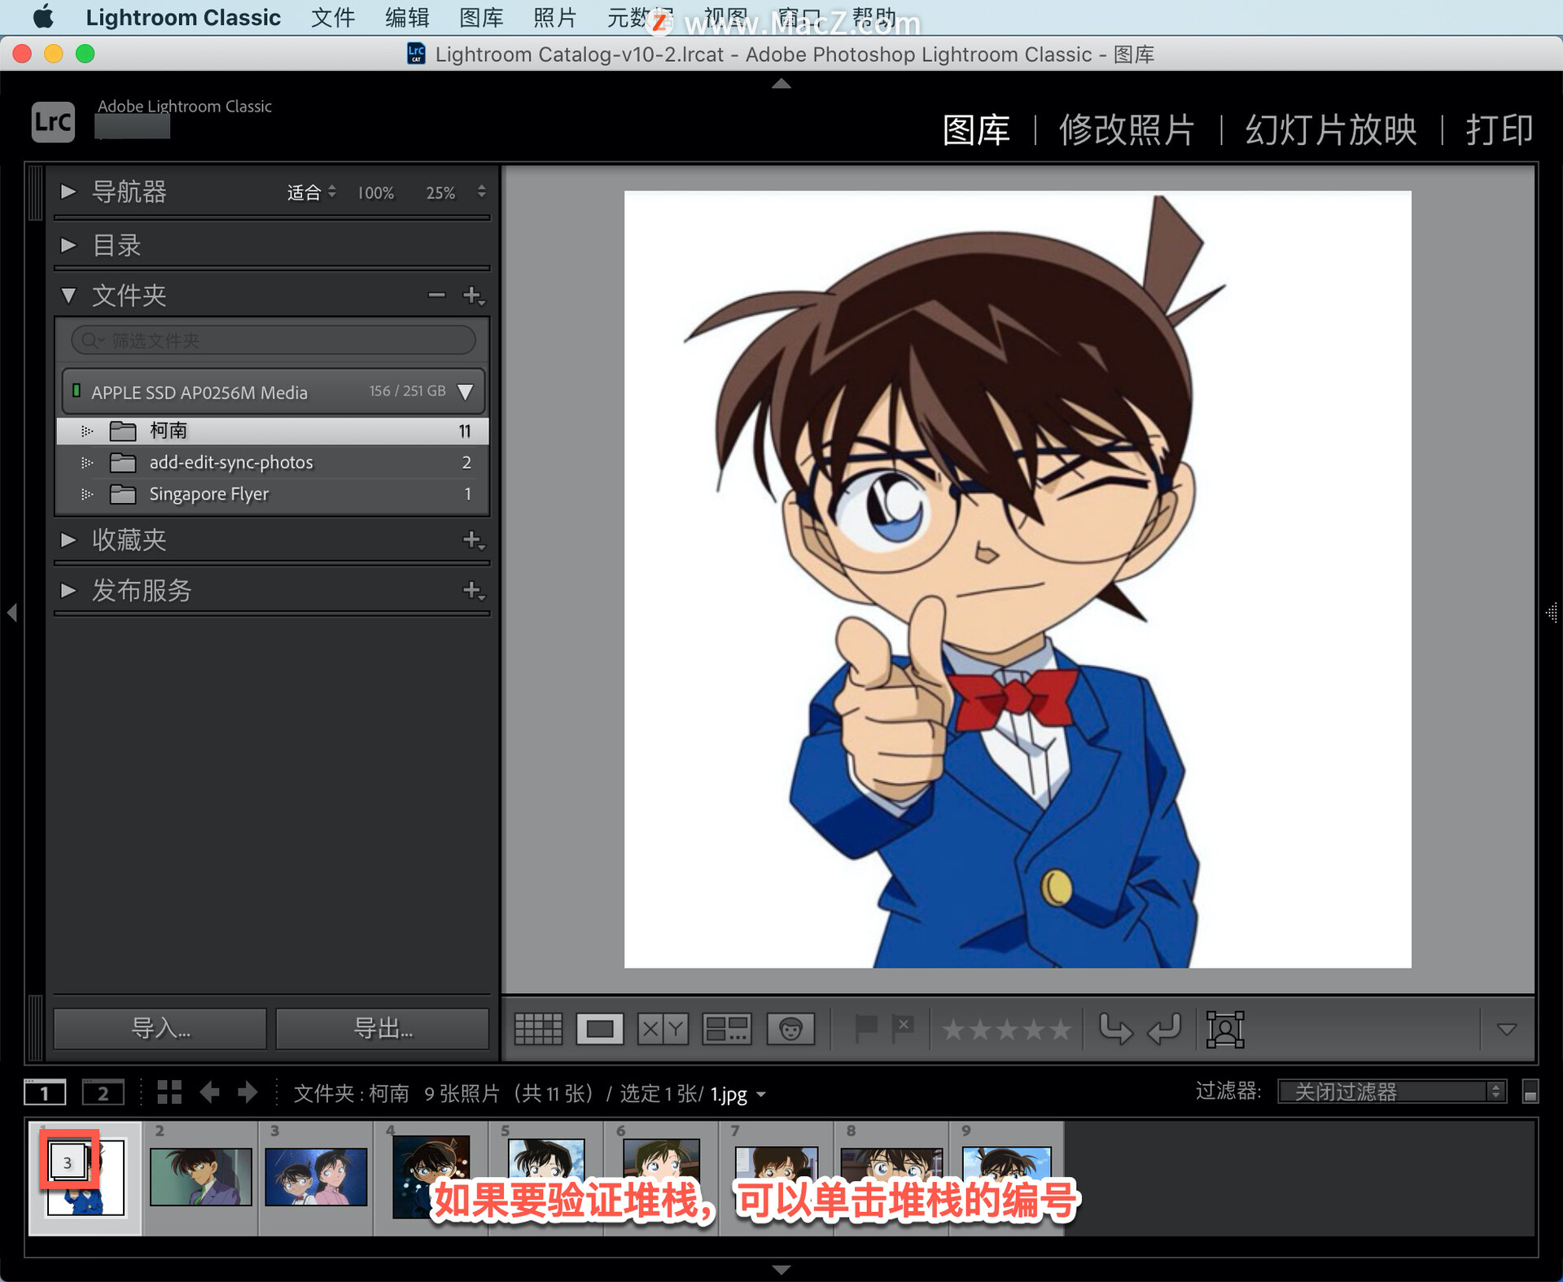Open Lightroom Classic app menu
This screenshot has width=1563, height=1282.
pos(183,17)
